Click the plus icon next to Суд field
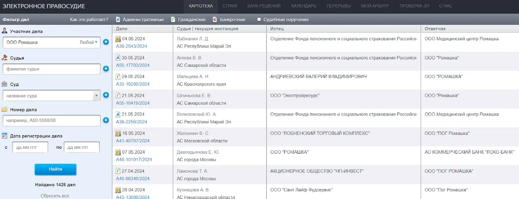519x199 pixels. pyautogui.click(x=106, y=95)
